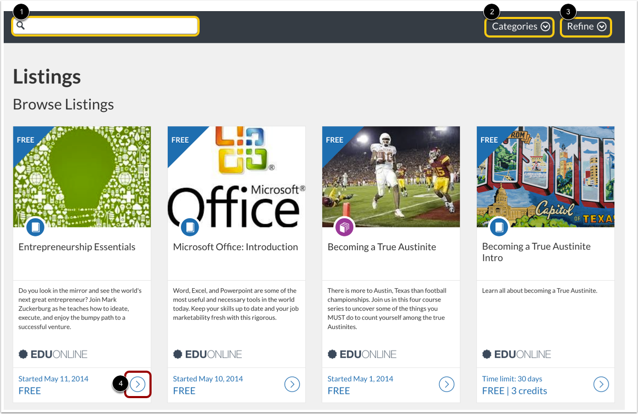Open the Microsoft Office logo image
Screen dimensions: 638x414
click(x=237, y=177)
